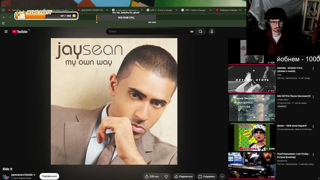
Task: Open the Песня-Экспонат video thumbnail
Action: 252,108
